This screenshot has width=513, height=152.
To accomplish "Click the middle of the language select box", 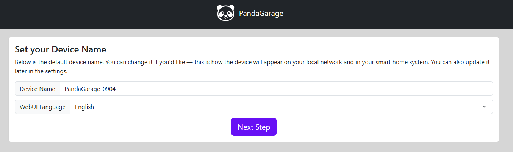I will pyautogui.click(x=282, y=107).
